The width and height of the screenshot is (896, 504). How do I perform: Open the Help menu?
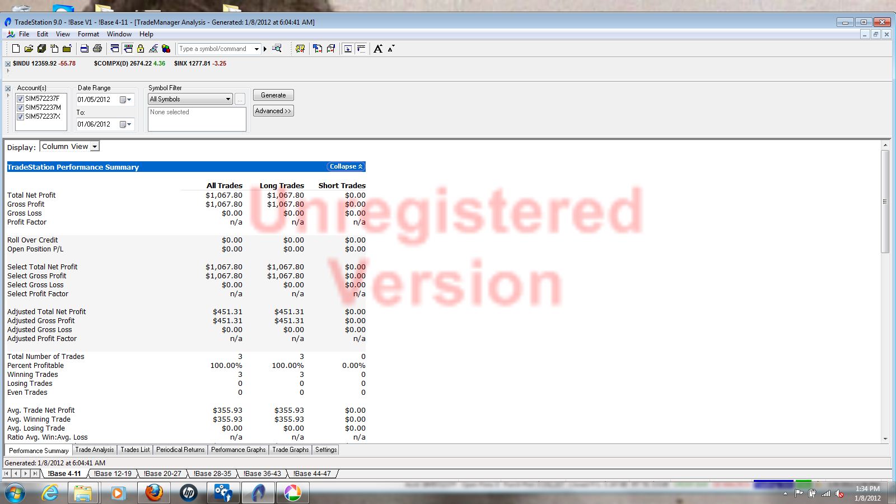tap(146, 34)
